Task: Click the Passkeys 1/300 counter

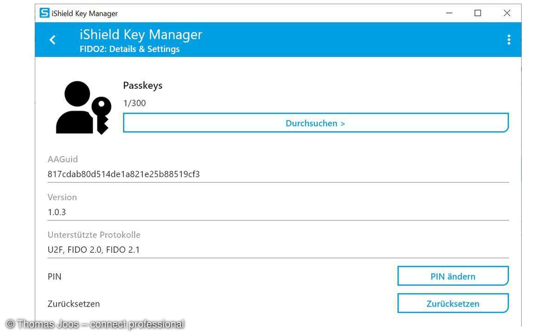Action: (x=134, y=103)
